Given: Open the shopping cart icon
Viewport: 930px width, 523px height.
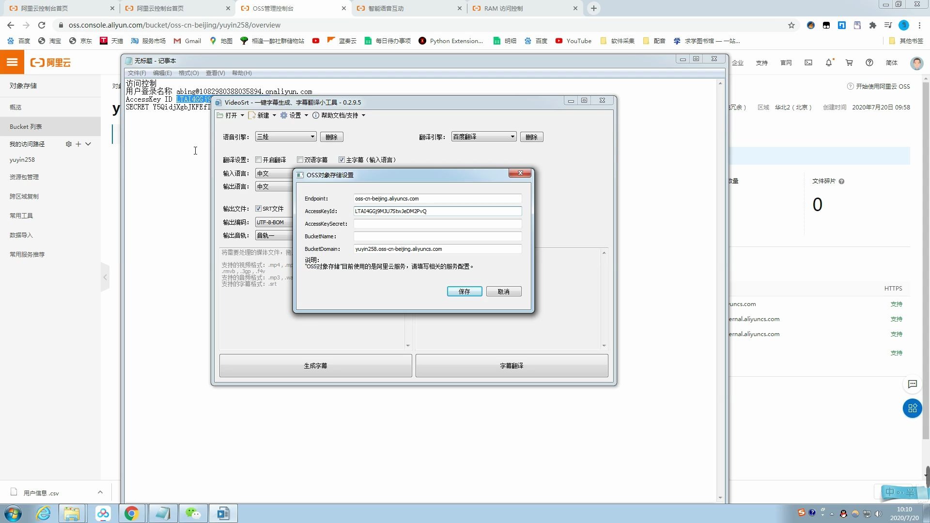Looking at the screenshot, I should (849, 62).
